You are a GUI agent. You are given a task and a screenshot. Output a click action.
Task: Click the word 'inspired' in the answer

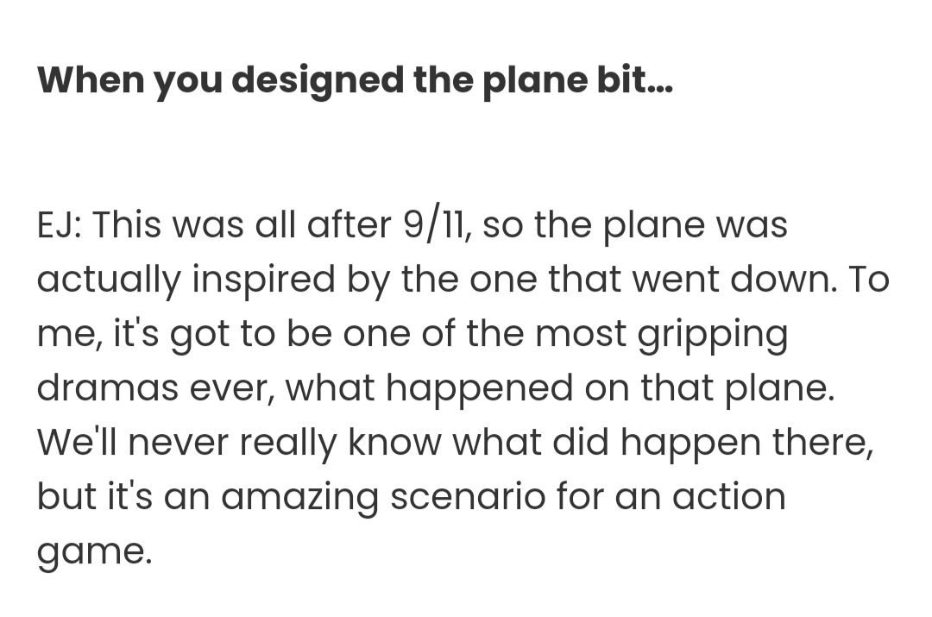[263, 280]
